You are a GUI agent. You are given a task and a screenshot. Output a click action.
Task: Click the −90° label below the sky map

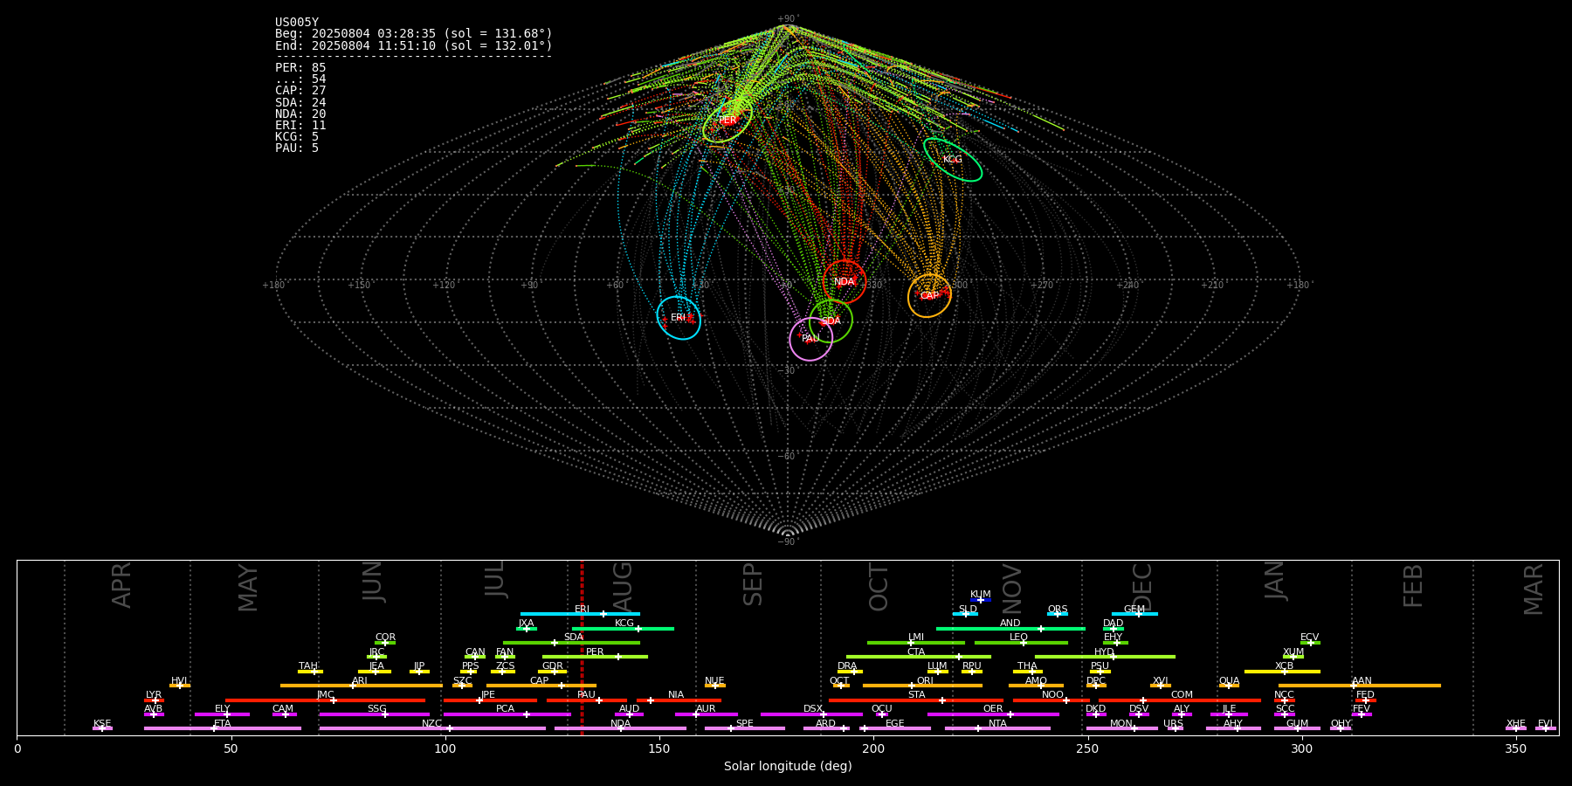[788, 541]
